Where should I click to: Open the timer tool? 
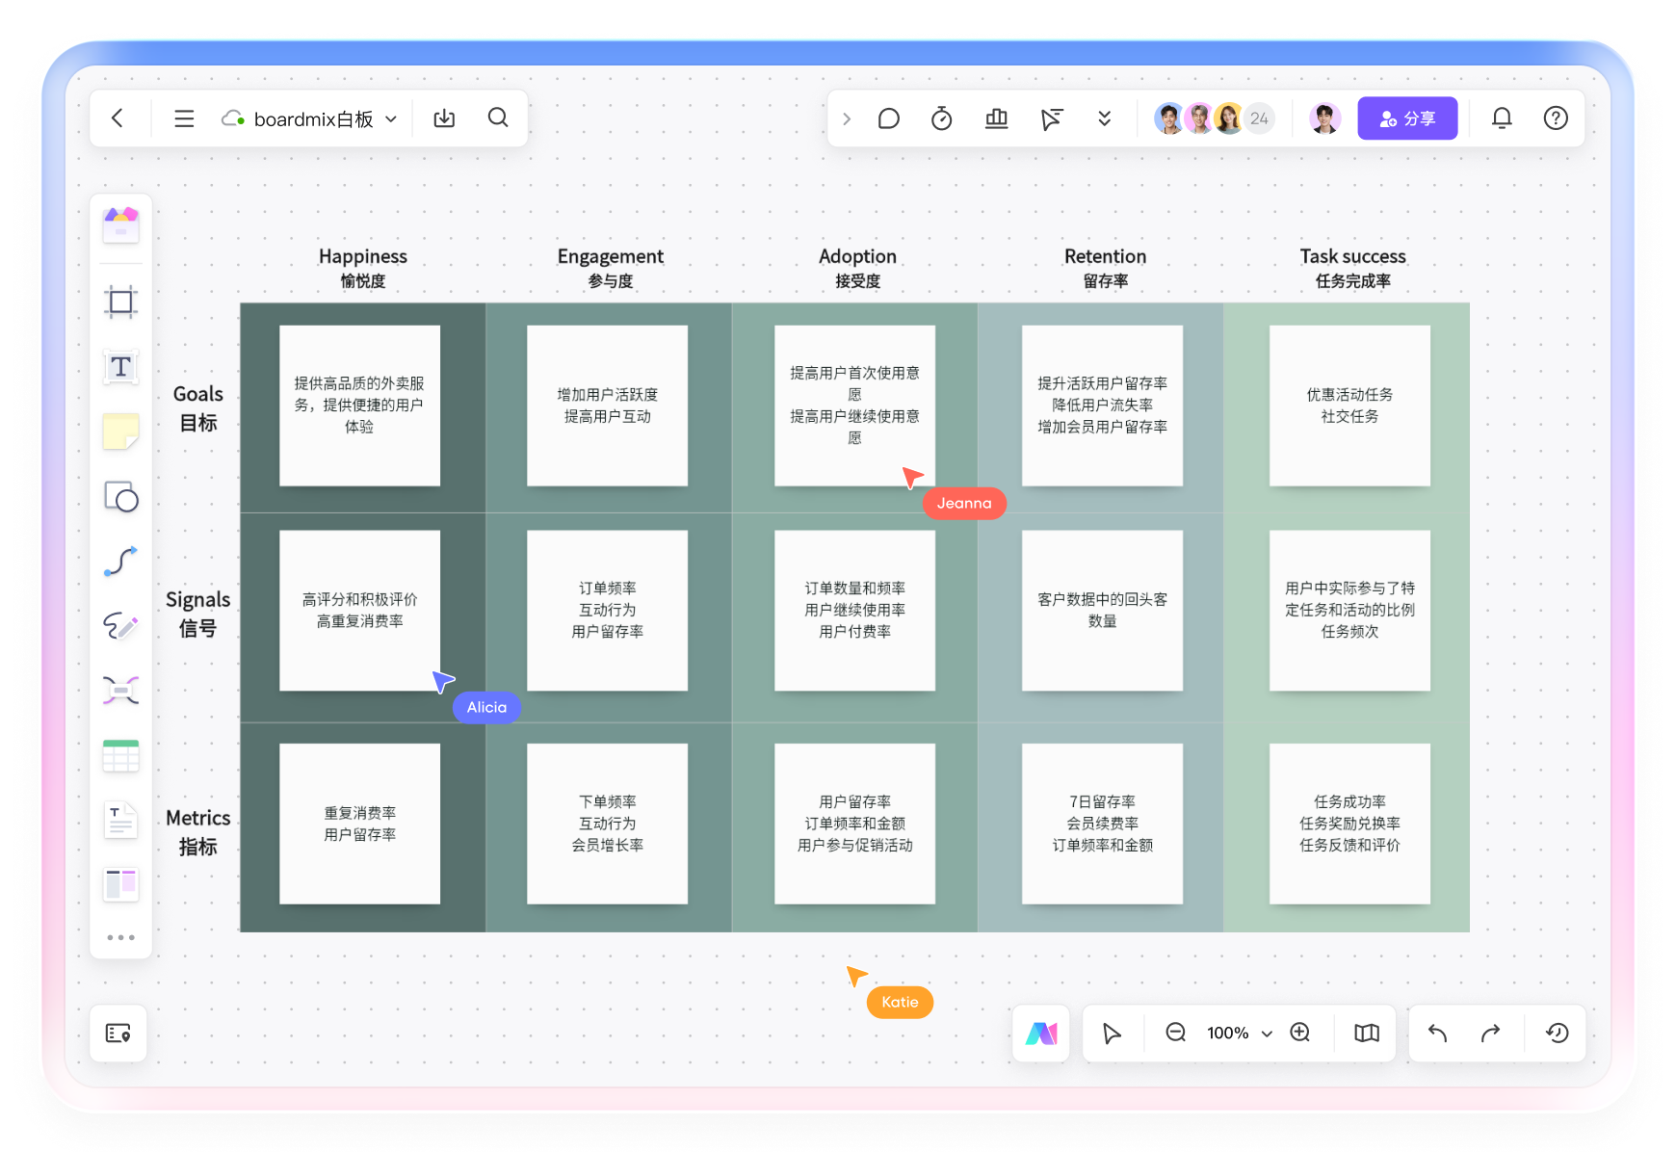click(941, 118)
